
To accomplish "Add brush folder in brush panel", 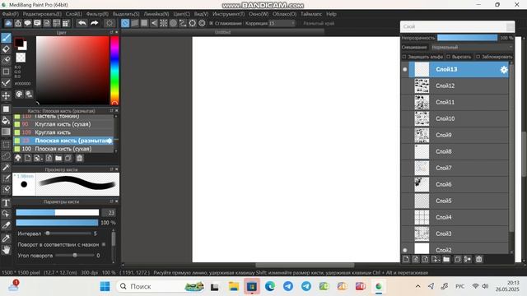I will 58,158.
